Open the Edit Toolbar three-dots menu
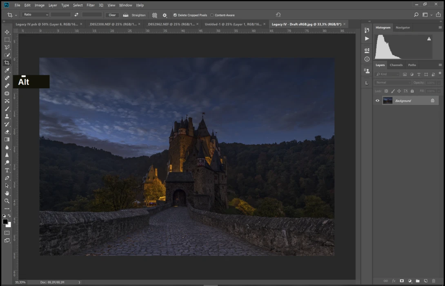 (x=7, y=209)
